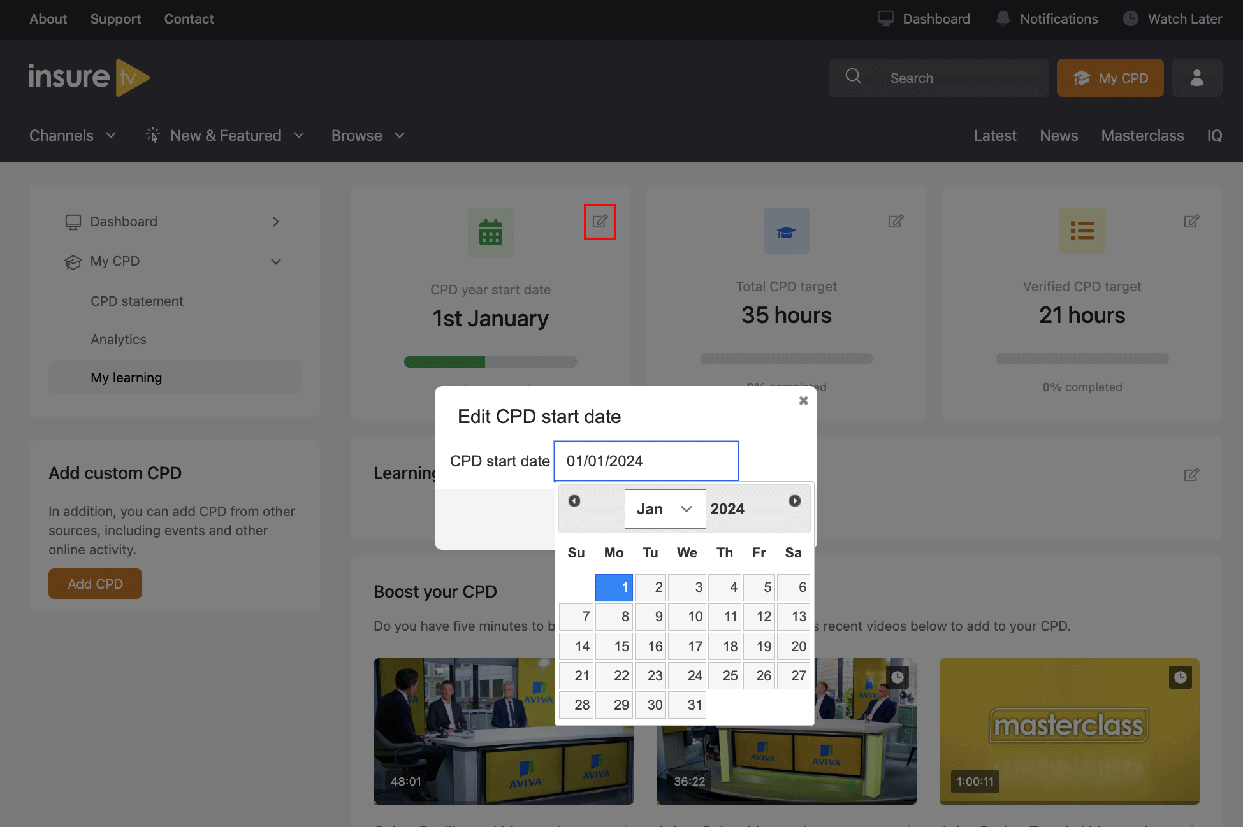Open the month dropdown showing Jan
The height and width of the screenshot is (827, 1243).
coord(665,509)
